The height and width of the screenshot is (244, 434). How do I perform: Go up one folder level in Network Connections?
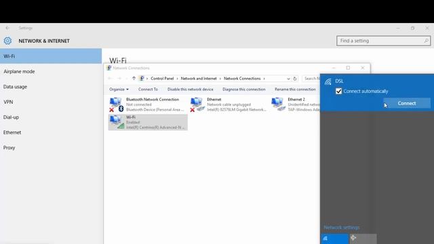click(x=134, y=79)
